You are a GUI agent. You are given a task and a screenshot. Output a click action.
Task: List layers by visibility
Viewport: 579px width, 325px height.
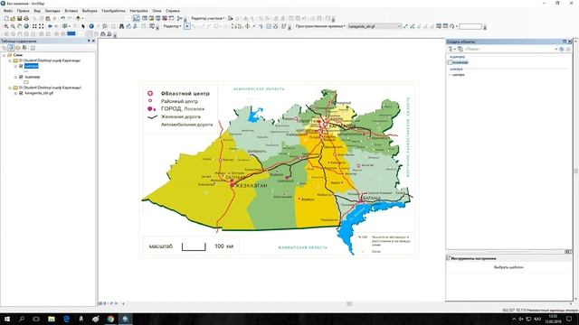18,48
